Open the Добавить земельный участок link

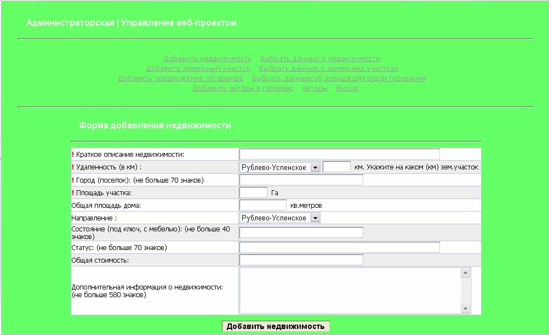point(198,69)
